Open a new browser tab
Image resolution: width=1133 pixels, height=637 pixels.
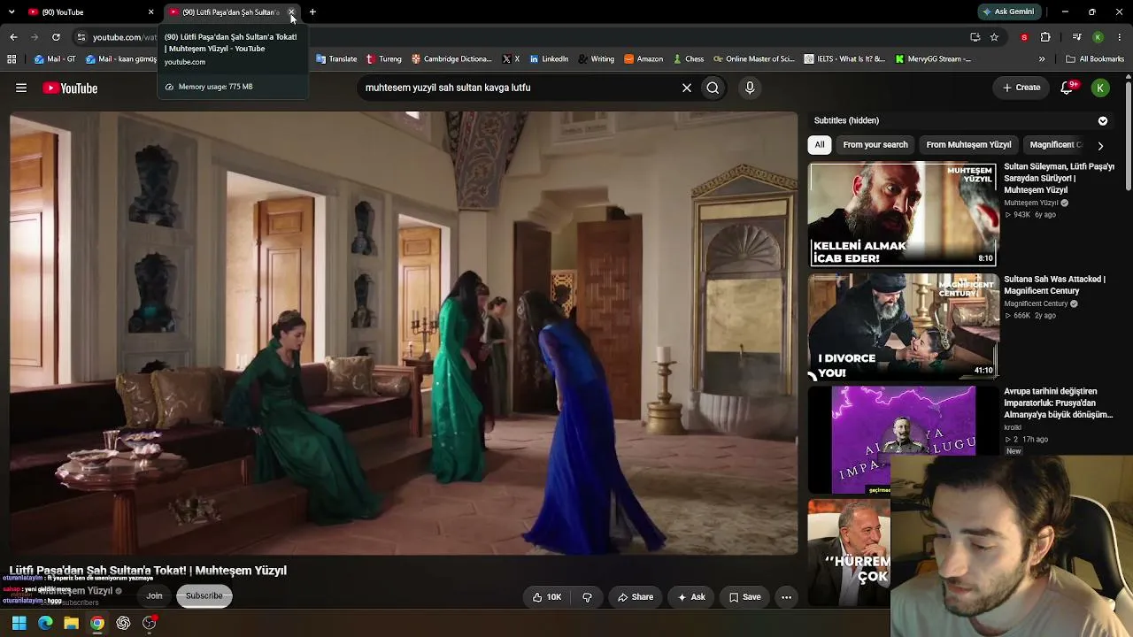pos(312,12)
